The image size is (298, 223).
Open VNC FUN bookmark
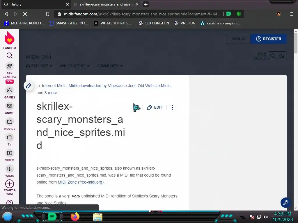(185, 23)
